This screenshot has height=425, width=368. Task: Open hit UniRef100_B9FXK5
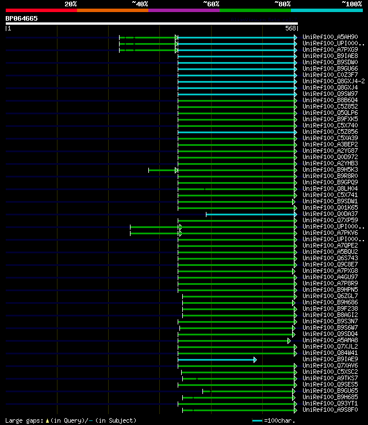(330, 119)
